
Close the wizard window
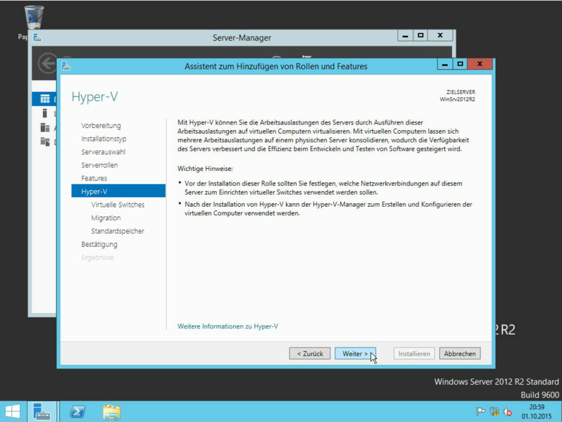[480, 65]
